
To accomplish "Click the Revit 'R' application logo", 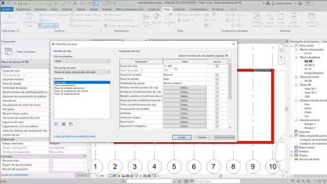I will [x=3, y=4].
